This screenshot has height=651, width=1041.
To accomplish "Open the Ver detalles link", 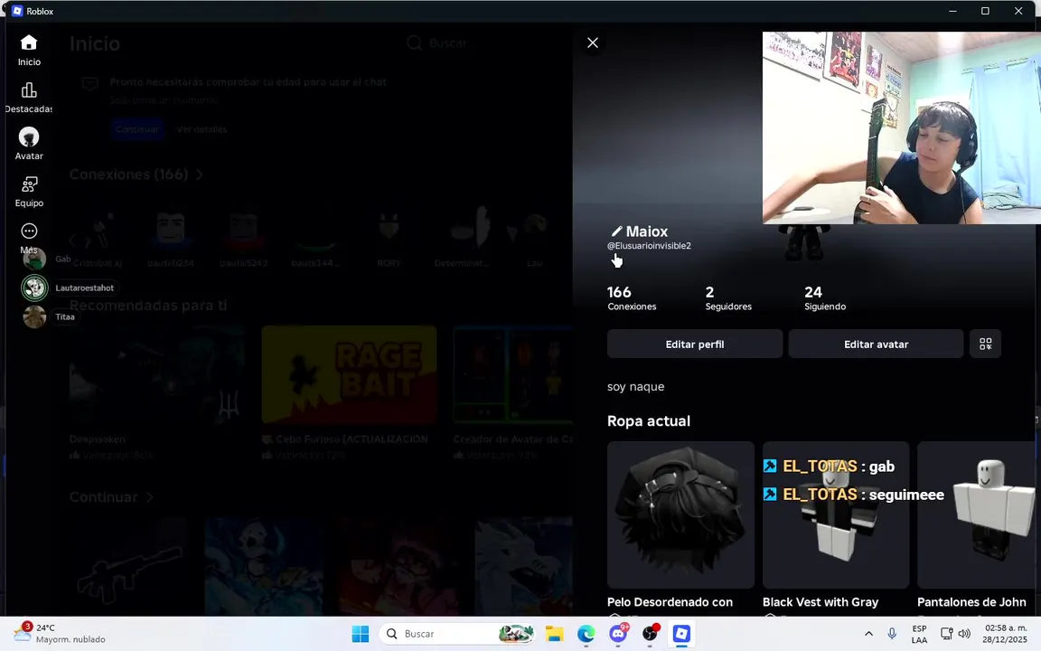I will [x=202, y=129].
